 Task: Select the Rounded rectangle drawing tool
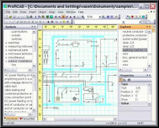pyautogui.click(x=25, y=22)
